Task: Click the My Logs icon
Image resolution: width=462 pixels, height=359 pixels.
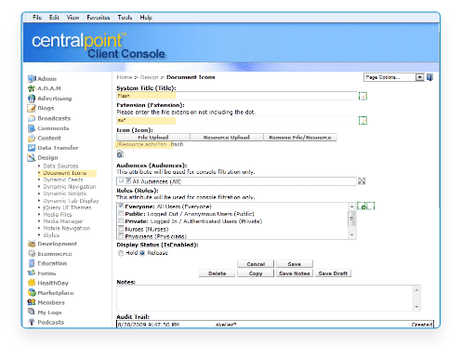Action: point(32,312)
